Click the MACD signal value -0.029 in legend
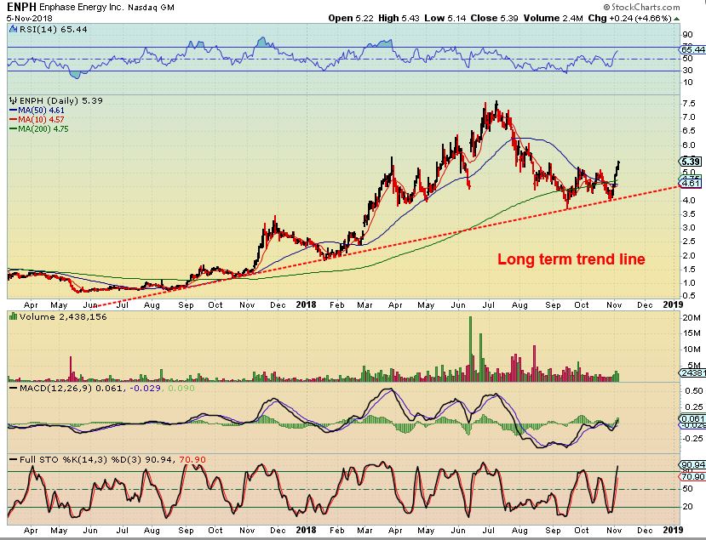Image resolution: width=706 pixels, height=540 pixels. coord(145,388)
